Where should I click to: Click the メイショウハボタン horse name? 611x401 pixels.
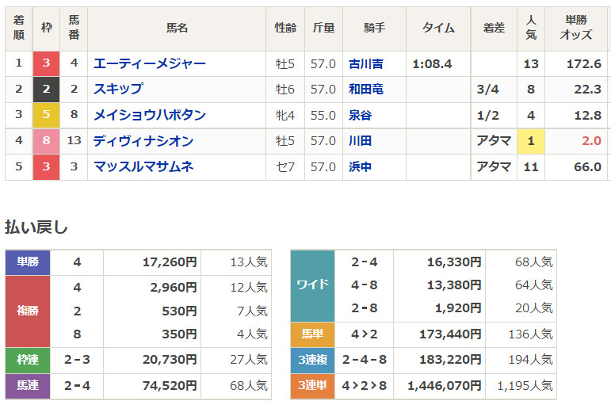tap(149, 116)
